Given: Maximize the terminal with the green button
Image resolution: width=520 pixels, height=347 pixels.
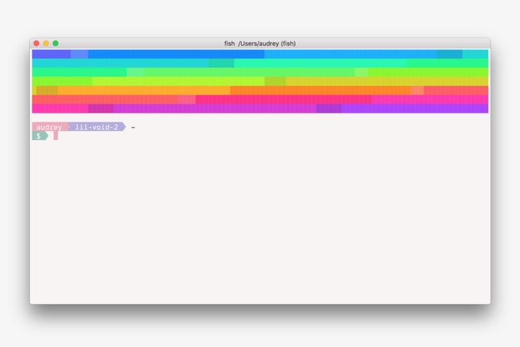Looking at the screenshot, I should coord(55,43).
